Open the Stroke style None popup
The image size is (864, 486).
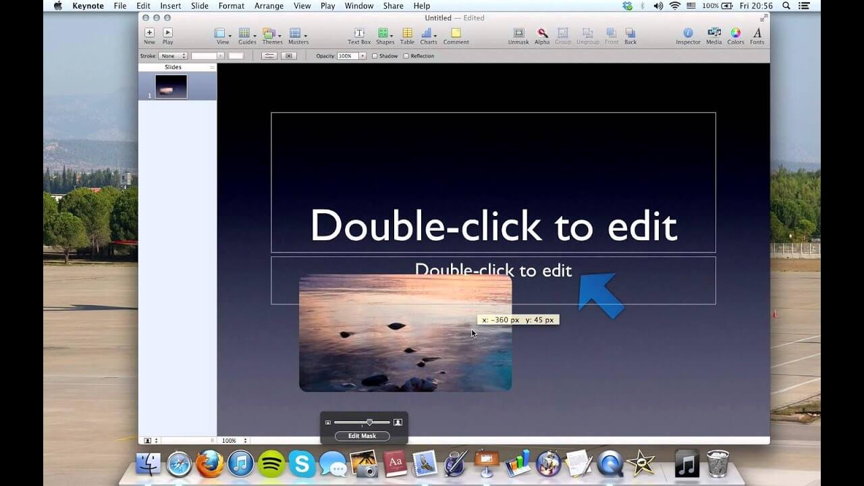pyautogui.click(x=173, y=56)
